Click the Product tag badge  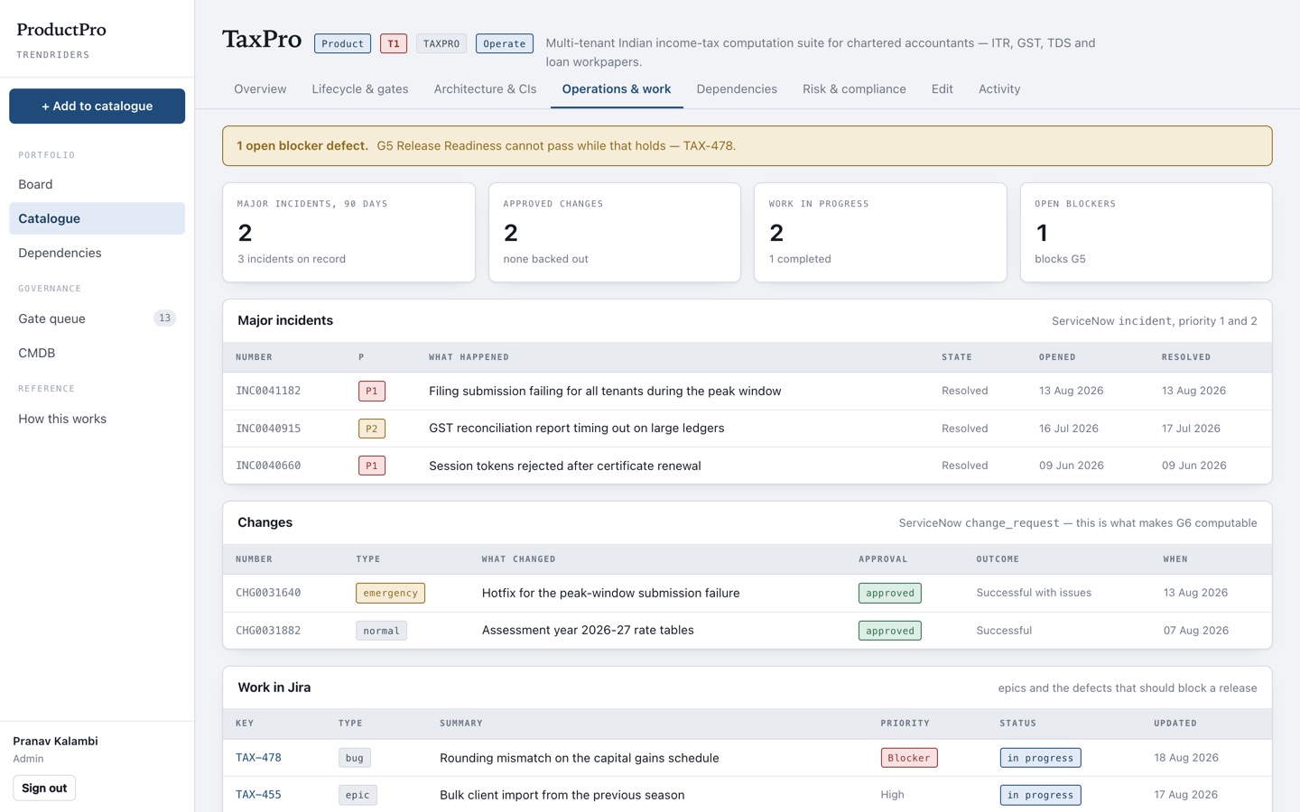click(342, 43)
